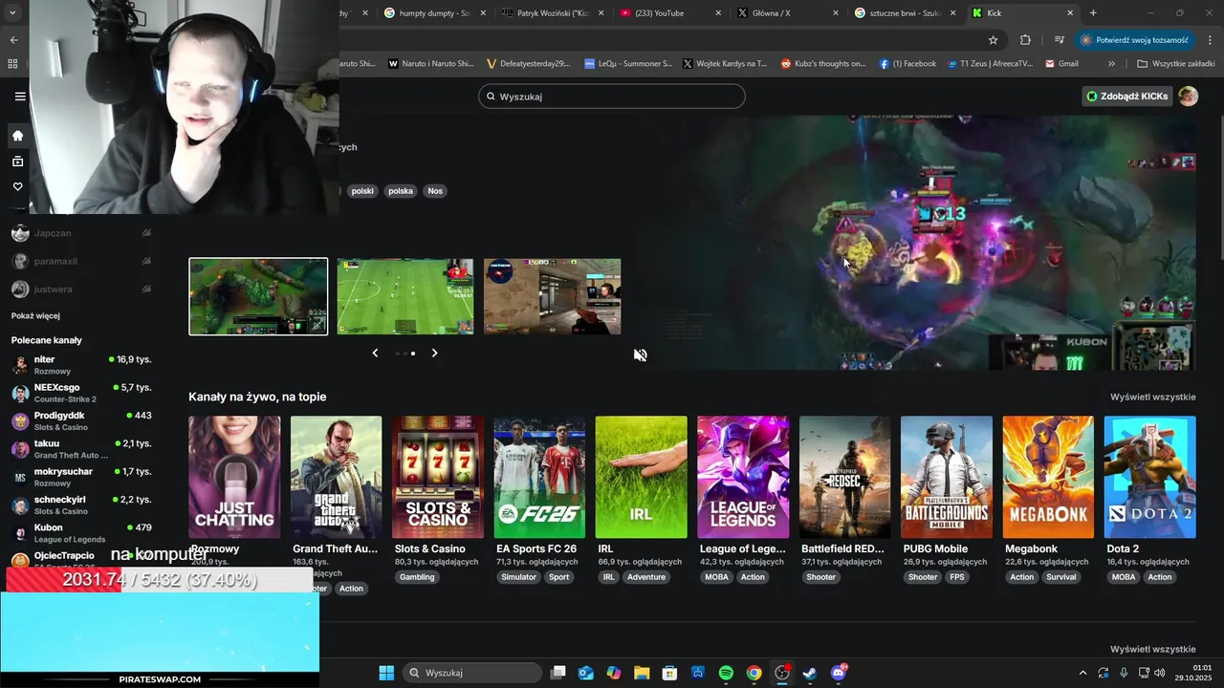Image resolution: width=1224 pixels, height=688 pixels.
Task: Open the system volume icon
Action: pos(1159,673)
